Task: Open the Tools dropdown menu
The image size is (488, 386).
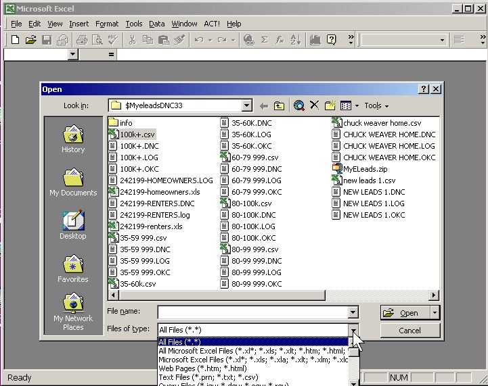Action: click(x=376, y=105)
